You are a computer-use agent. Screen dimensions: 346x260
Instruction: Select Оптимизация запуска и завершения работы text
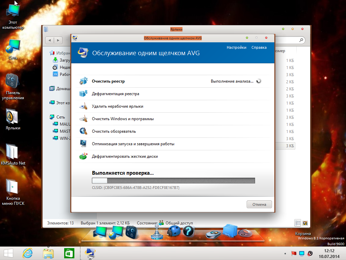pos(133,144)
